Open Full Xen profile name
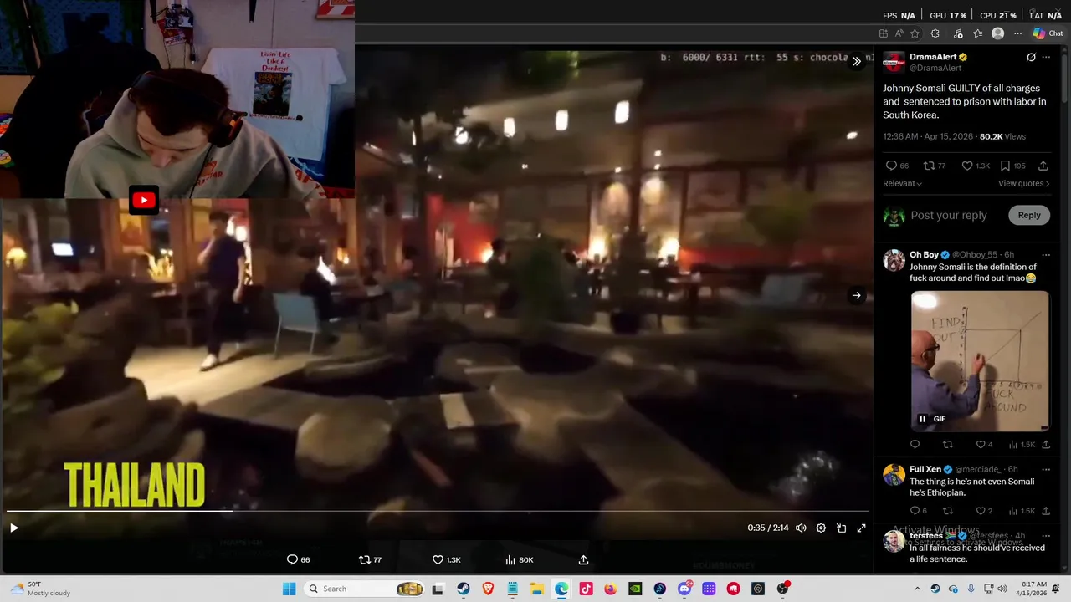The width and height of the screenshot is (1071, 602). click(x=925, y=469)
